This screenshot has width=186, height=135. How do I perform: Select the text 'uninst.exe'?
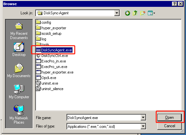50,83
